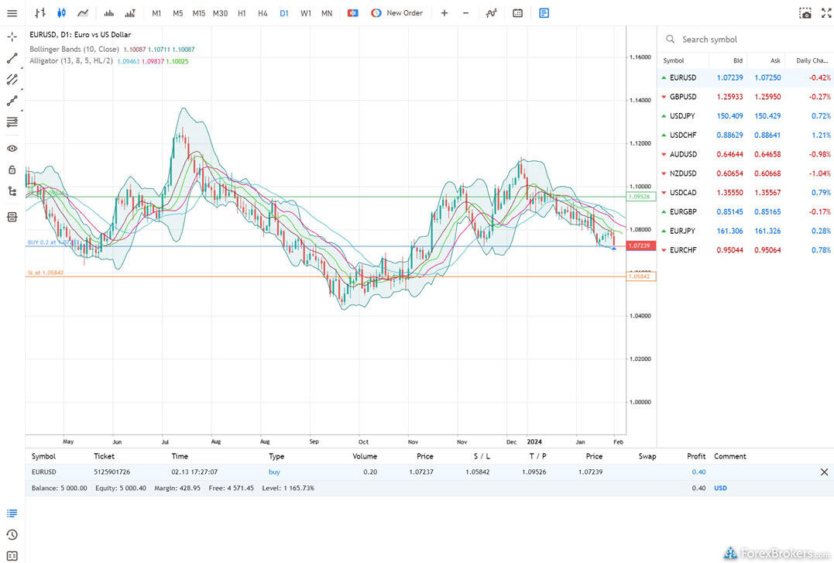Screen dimensions: 834x563
Task: Select the crosshair cursor tool
Action: tap(12, 36)
